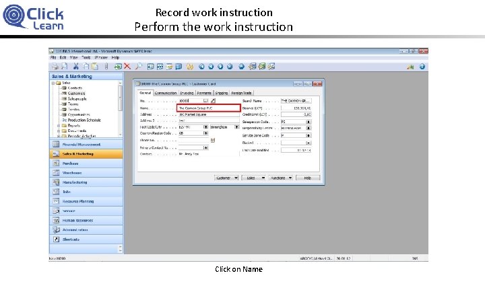Select Contacts in the Sales tree

(75, 88)
